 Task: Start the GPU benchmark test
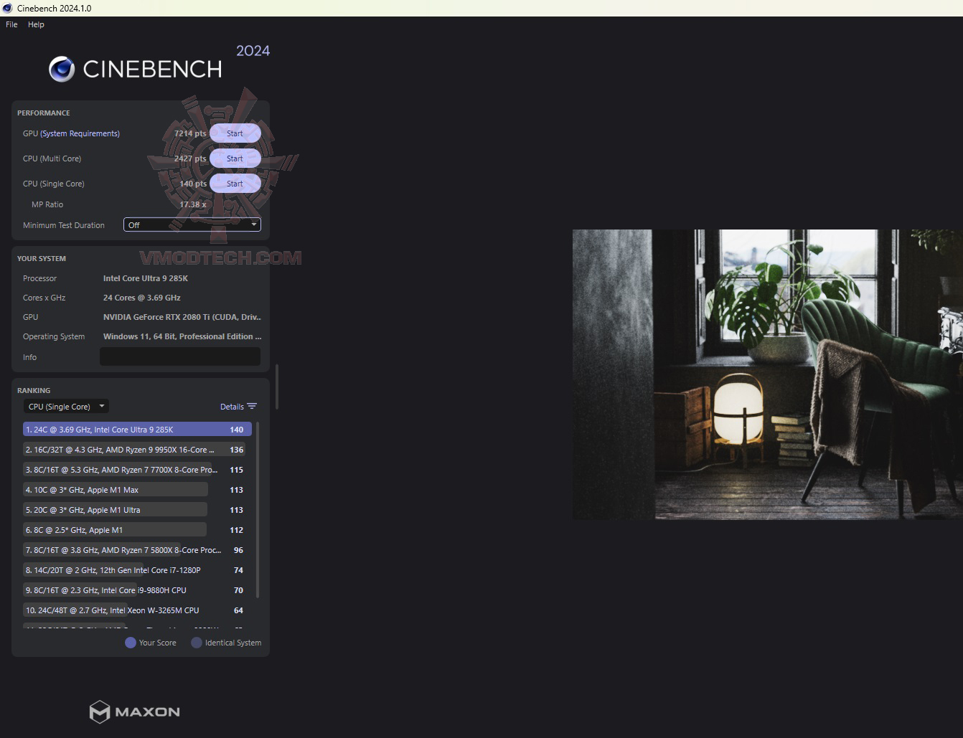pos(235,133)
